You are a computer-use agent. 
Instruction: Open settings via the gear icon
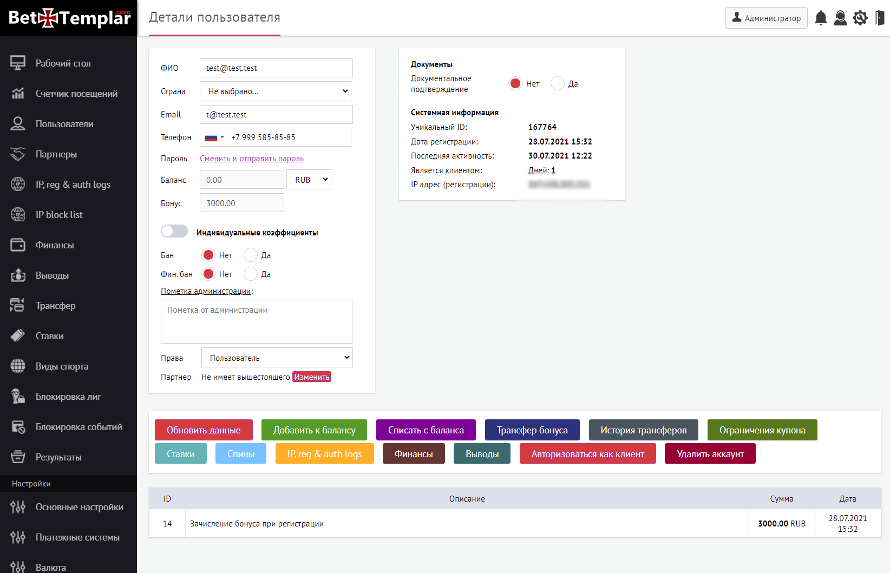(860, 18)
